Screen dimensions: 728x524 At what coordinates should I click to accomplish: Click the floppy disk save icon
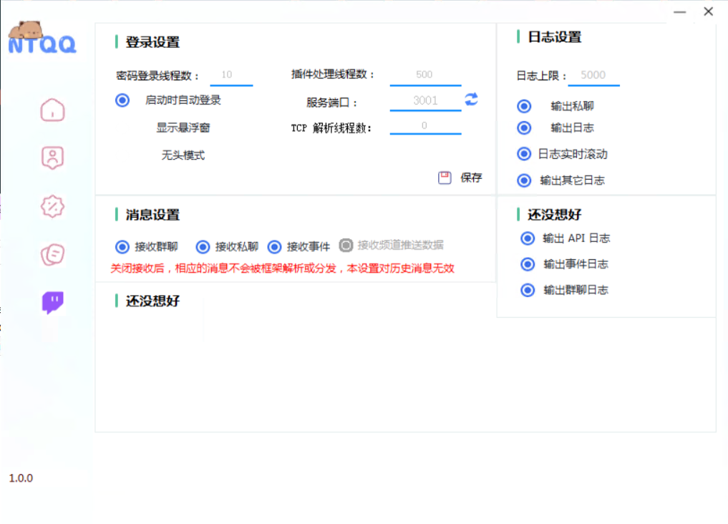(444, 178)
